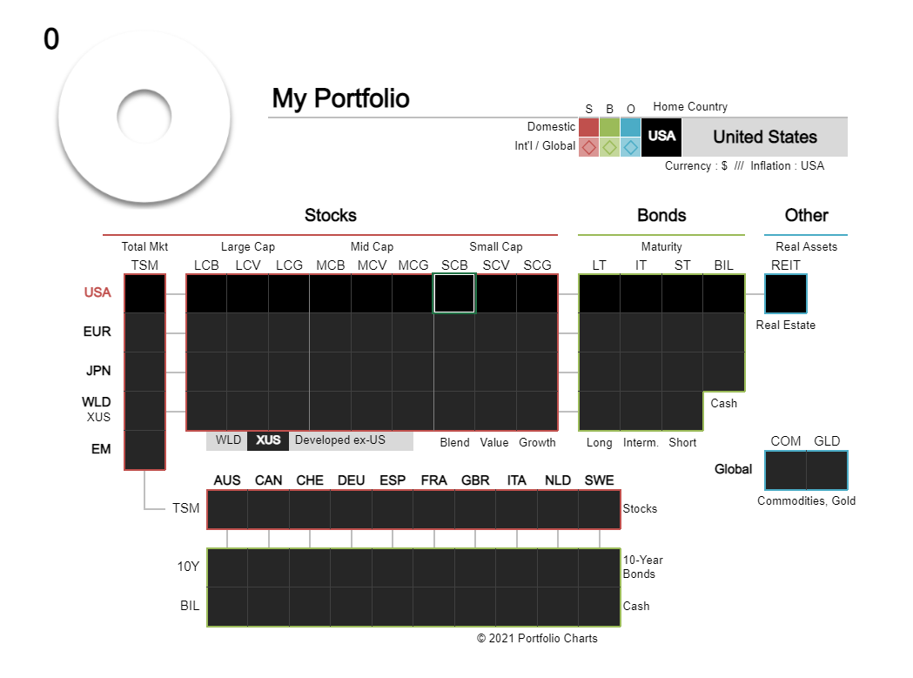Click the Domestic other blue swatch

pyautogui.click(x=631, y=127)
